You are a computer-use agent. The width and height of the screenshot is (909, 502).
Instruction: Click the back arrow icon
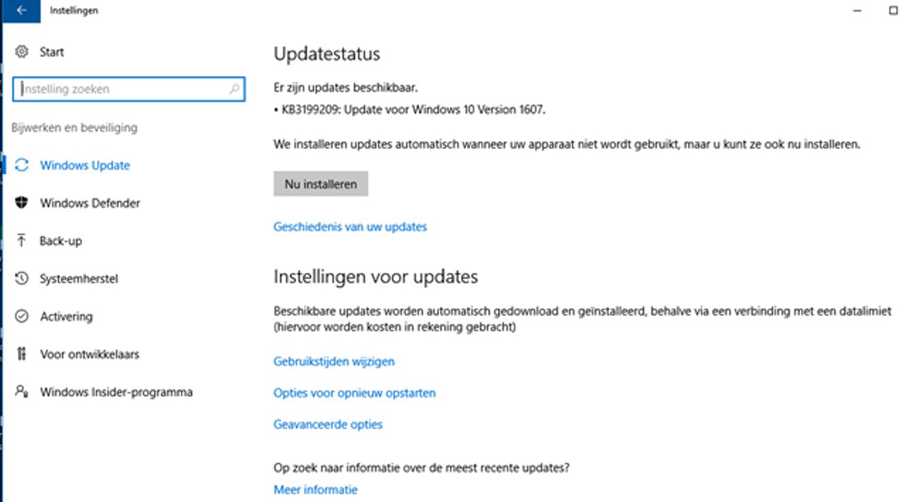[21, 10]
